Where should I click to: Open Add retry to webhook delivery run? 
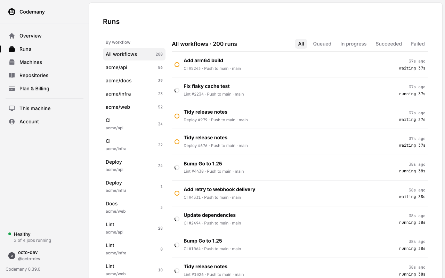point(300,193)
